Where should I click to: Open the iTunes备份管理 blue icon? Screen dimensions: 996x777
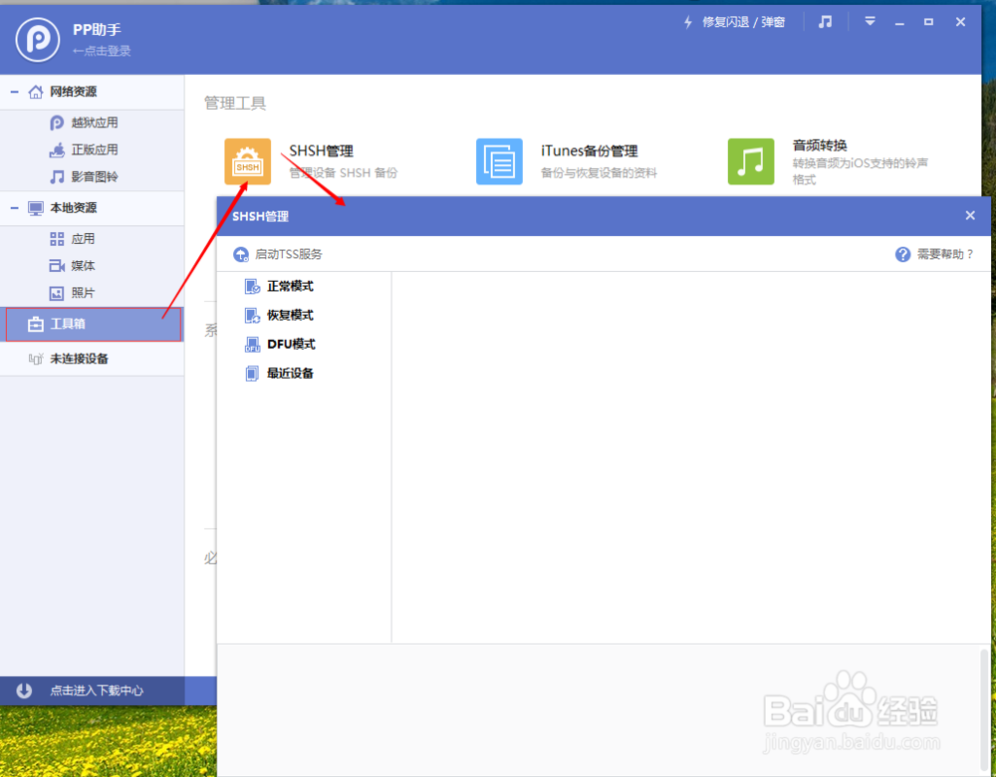click(x=499, y=161)
